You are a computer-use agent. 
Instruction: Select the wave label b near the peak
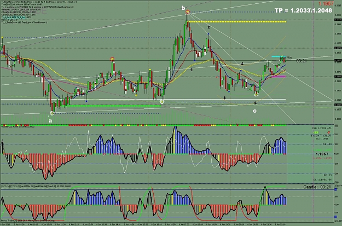point(183,8)
